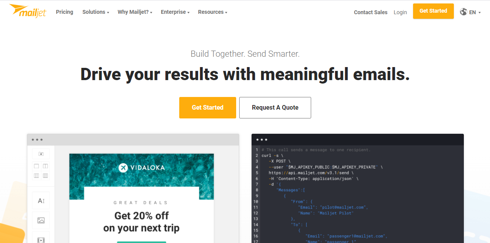This screenshot has height=243, width=490.
Task: Click the globe language icon
Action: tap(463, 12)
